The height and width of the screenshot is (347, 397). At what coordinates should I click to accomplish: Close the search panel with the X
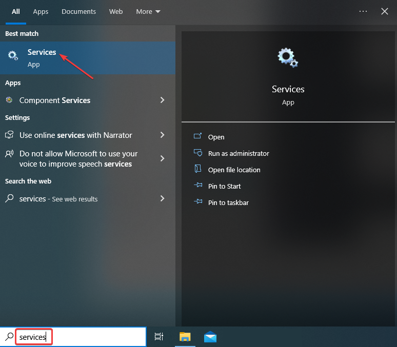pyautogui.click(x=385, y=11)
